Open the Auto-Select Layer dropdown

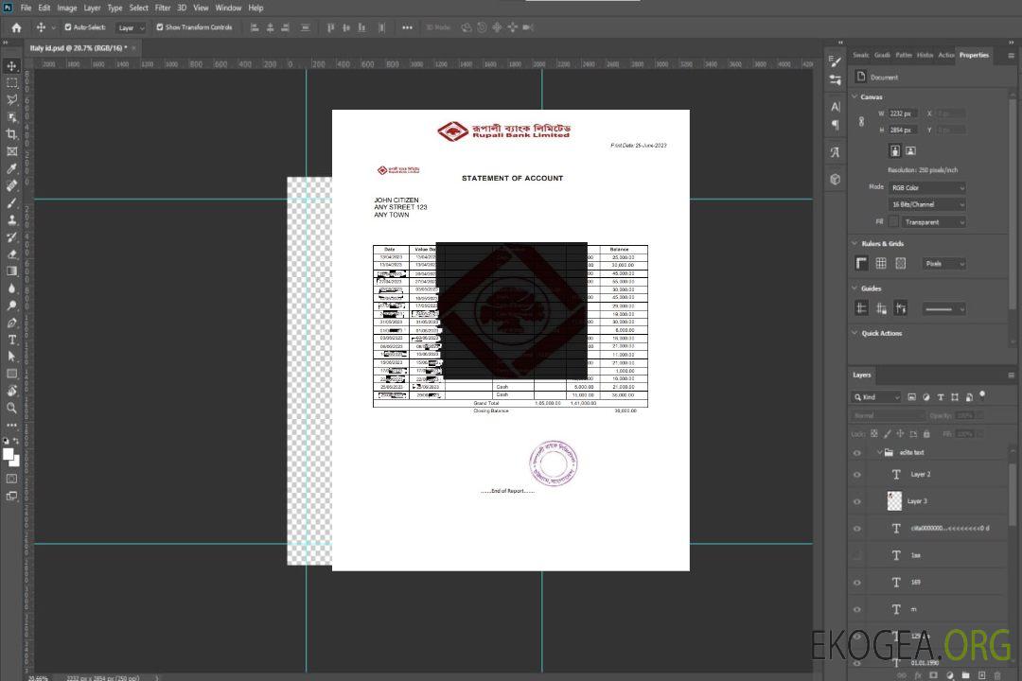point(131,27)
